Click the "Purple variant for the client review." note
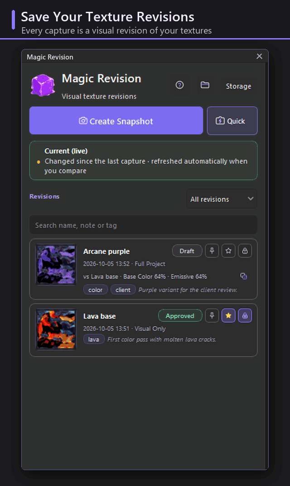The width and height of the screenshot is (290, 486). coord(188,290)
